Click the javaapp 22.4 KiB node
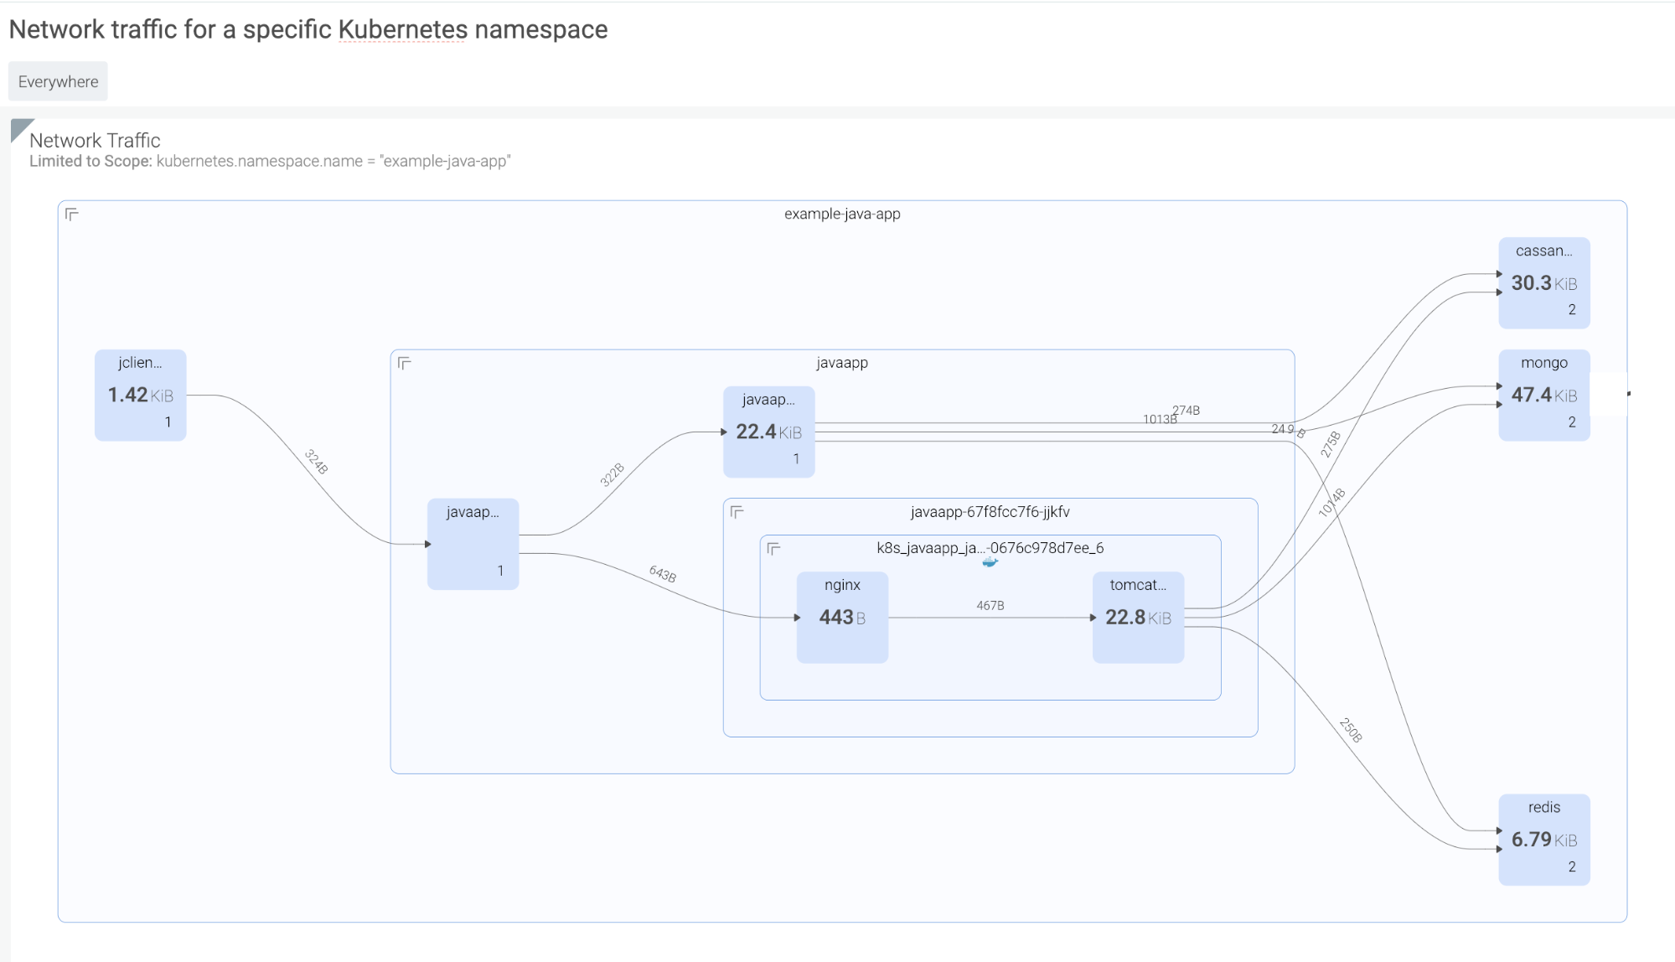The image size is (1675, 962). pyautogui.click(x=768, y=432)
